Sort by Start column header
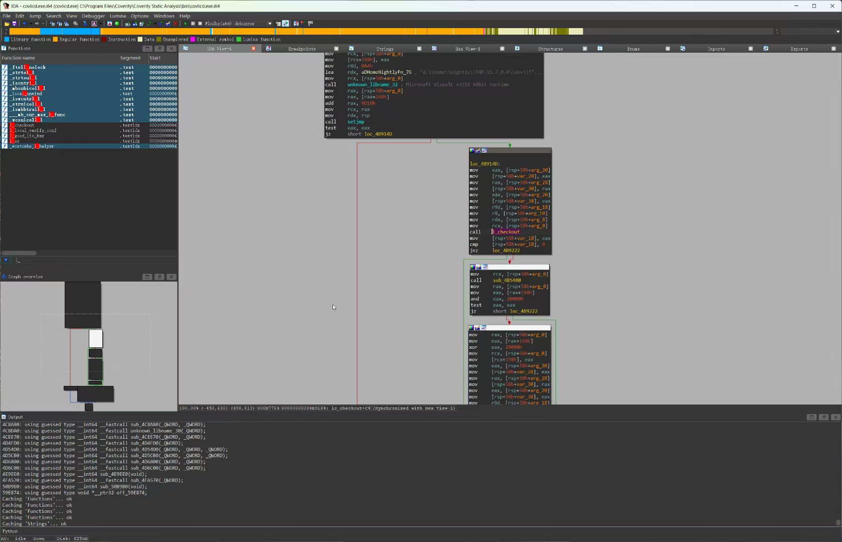This screenshot has width=842, height=542. point(162,58)
